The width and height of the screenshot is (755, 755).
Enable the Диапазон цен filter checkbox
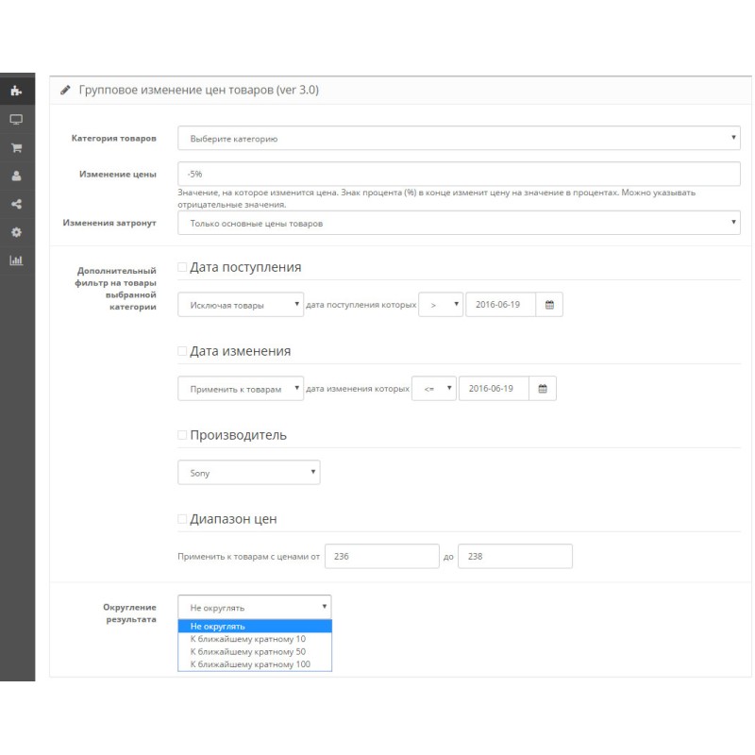pos(183,519)
